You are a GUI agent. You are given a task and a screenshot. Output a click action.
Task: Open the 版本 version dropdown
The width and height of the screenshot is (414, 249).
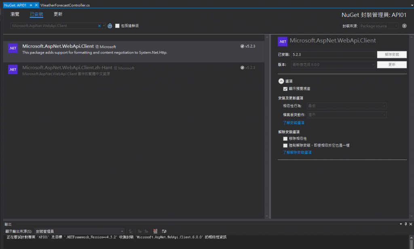tap(333, 64)
